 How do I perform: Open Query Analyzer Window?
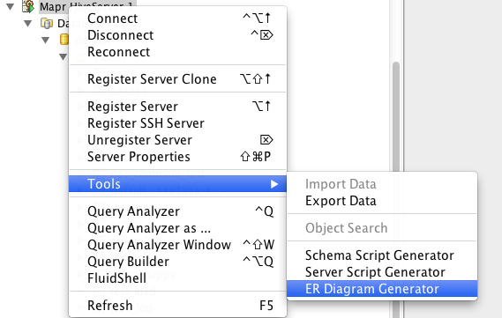[x=177, y=245]
